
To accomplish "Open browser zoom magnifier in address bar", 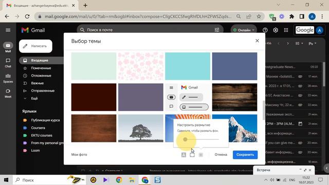I will pyautogui.click(x=239, y=16).
